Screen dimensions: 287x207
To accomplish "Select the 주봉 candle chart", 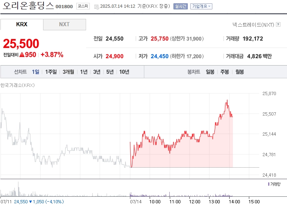I will [225, 72].
